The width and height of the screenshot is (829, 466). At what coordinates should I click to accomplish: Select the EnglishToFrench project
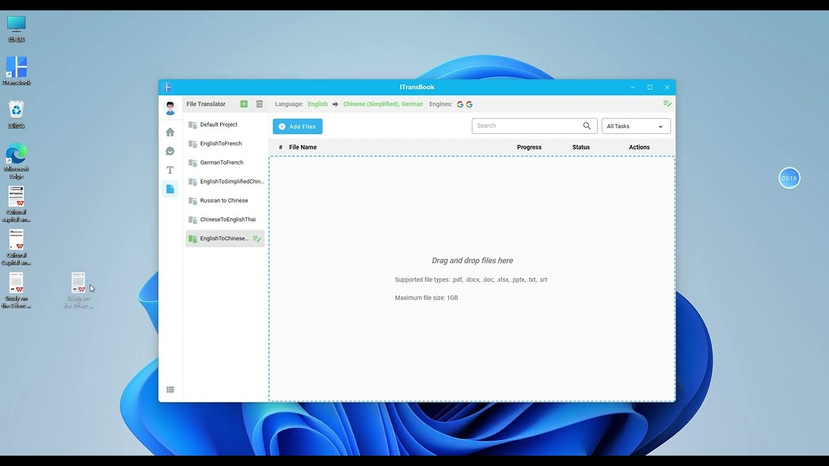(225, 144)
